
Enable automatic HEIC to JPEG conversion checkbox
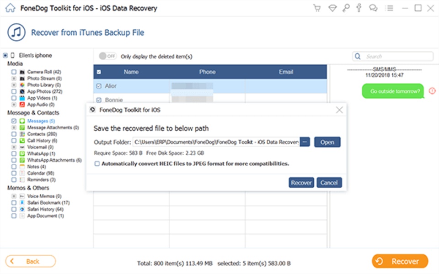pos(97,163)
